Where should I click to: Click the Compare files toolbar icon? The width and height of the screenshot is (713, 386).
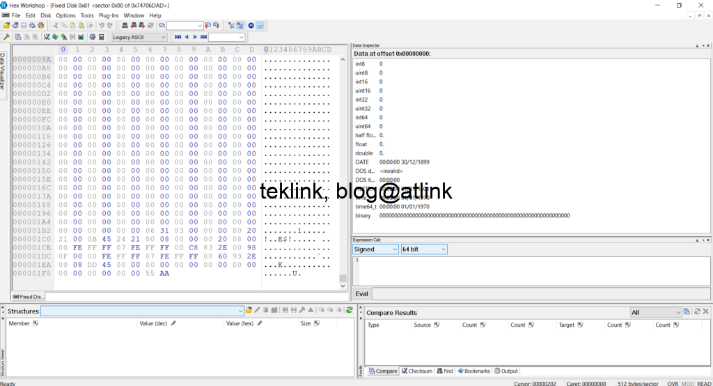pyautogui.click(x=18, y=37)
